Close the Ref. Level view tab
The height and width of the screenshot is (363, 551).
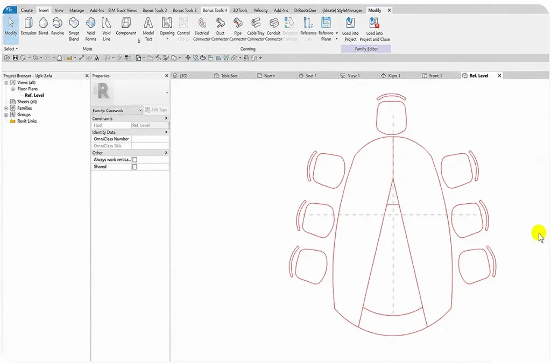499,75
